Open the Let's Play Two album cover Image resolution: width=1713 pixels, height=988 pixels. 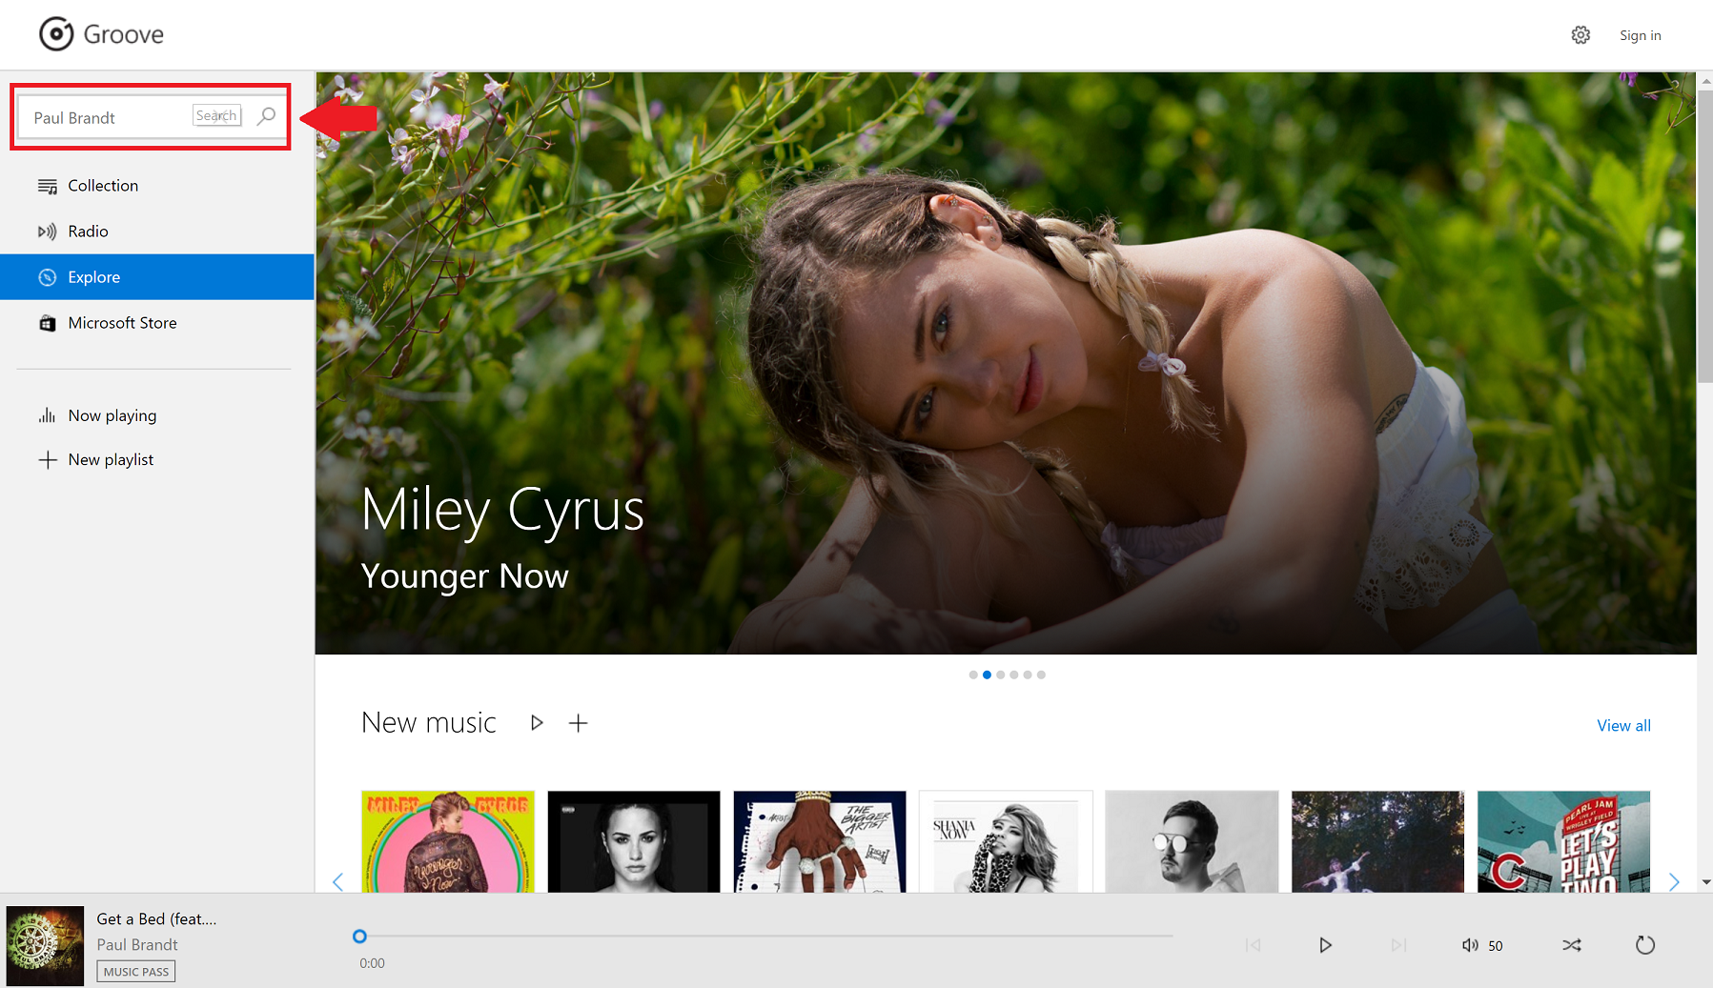tap(1563, 841)
